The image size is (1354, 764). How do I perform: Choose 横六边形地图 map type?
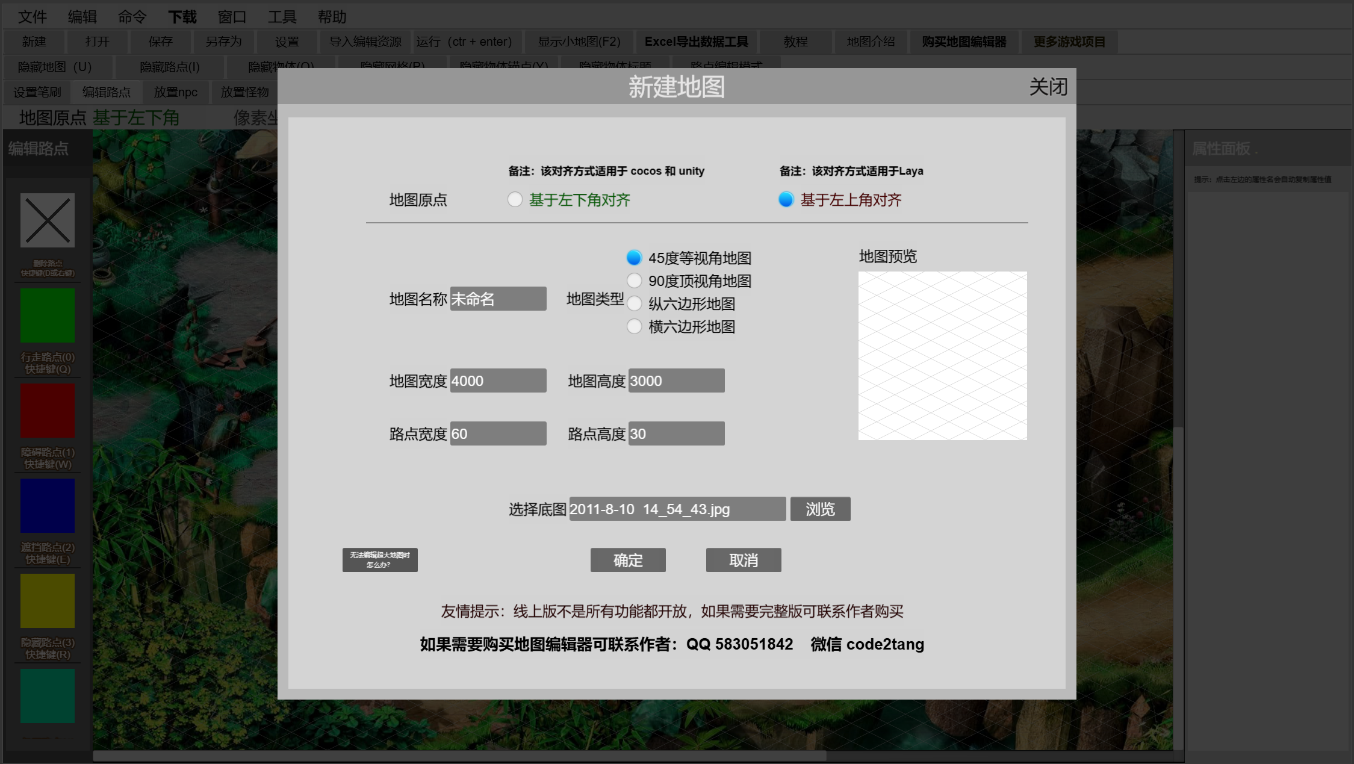pos(634,327)
